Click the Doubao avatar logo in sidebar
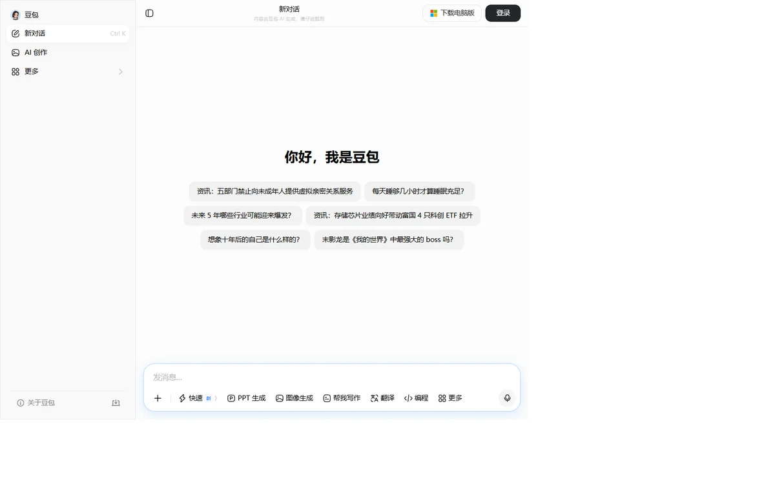Image resolution: width=775 pixels, height=484 pixels. 15,15
